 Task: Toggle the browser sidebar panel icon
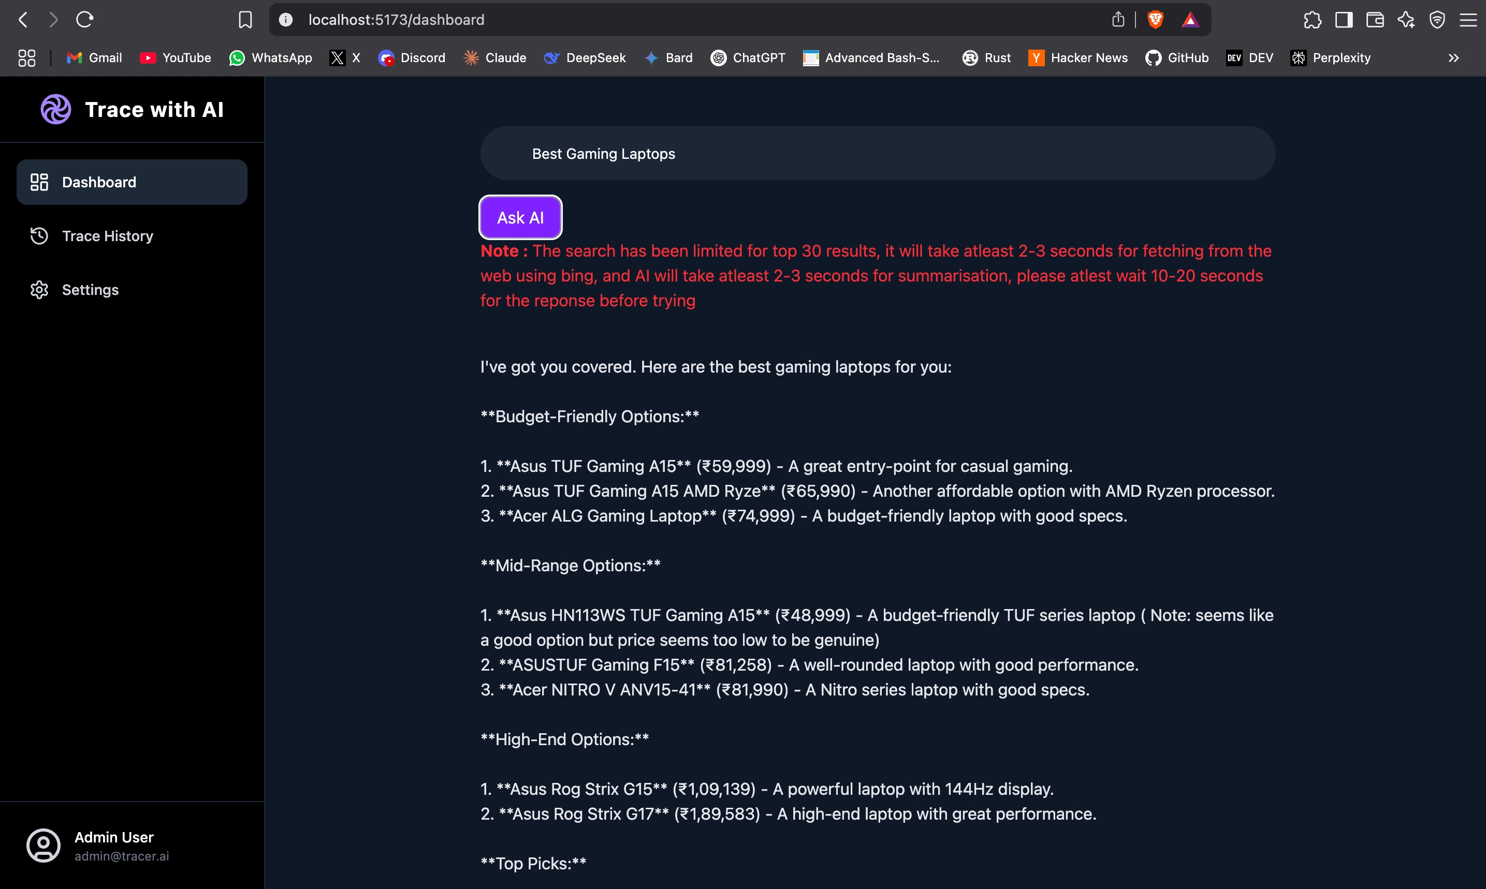[x=1343, y=20]
